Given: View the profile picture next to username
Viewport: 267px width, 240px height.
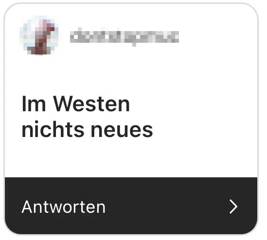Looking at the screenshot, I should click(x=39, y=36).
